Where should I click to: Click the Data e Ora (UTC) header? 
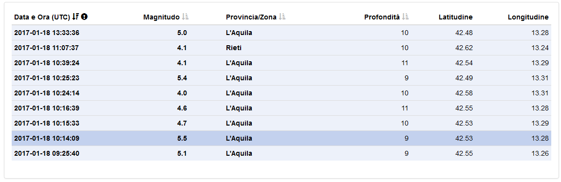click(x=42, y=17)
